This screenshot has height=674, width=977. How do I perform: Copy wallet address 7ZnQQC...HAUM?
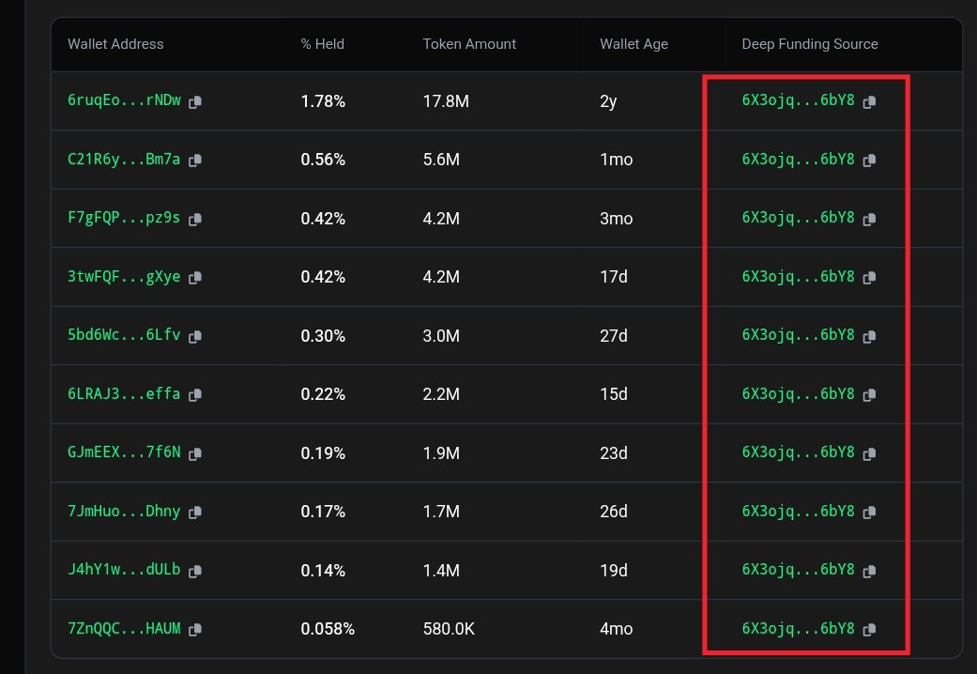coord(195,630)
